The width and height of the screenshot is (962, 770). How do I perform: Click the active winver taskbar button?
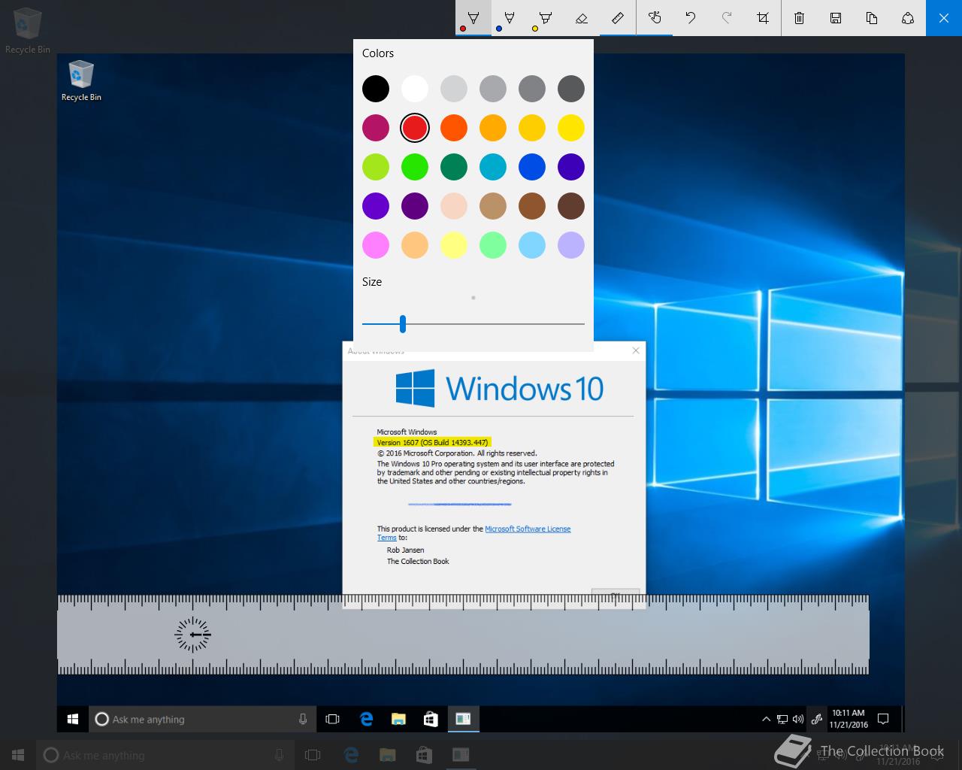pos(463,720)
